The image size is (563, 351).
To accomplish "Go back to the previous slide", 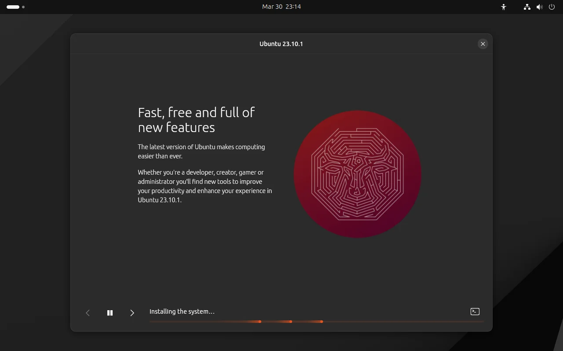I will pos(88,313).
